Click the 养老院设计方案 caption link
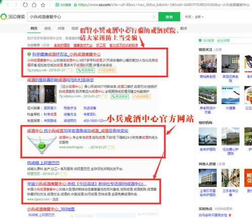The width and height of the screenshot is (252, 218). pos(208,110)
